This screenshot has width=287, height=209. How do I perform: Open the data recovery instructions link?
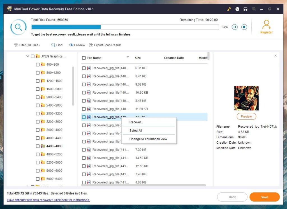click(x=48, y=200)
